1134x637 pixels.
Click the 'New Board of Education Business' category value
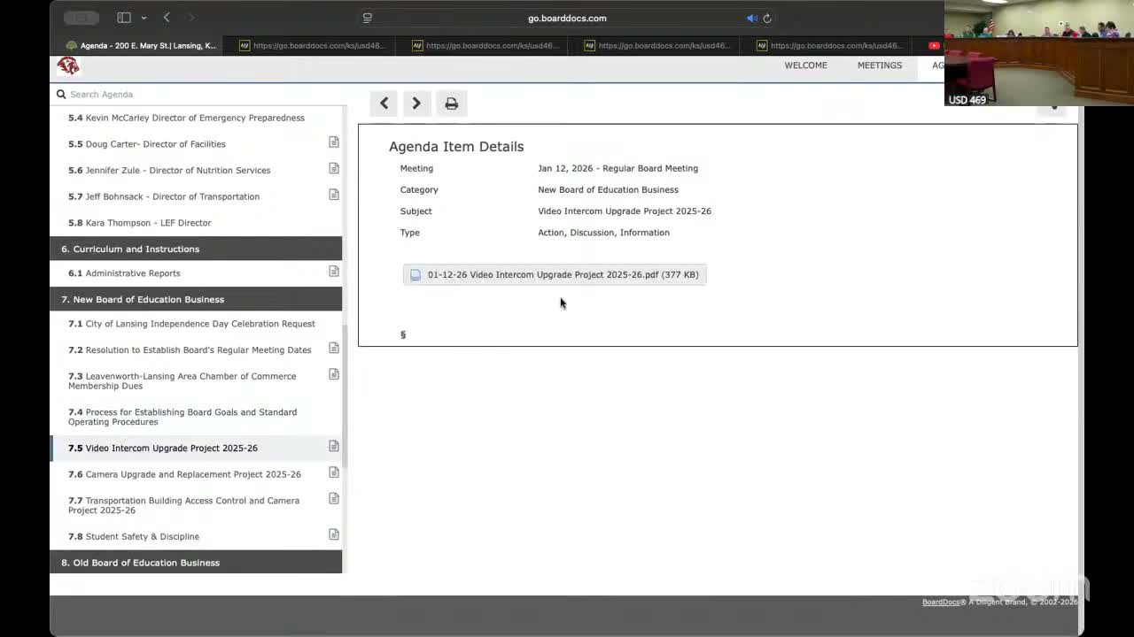pos(608,189)
